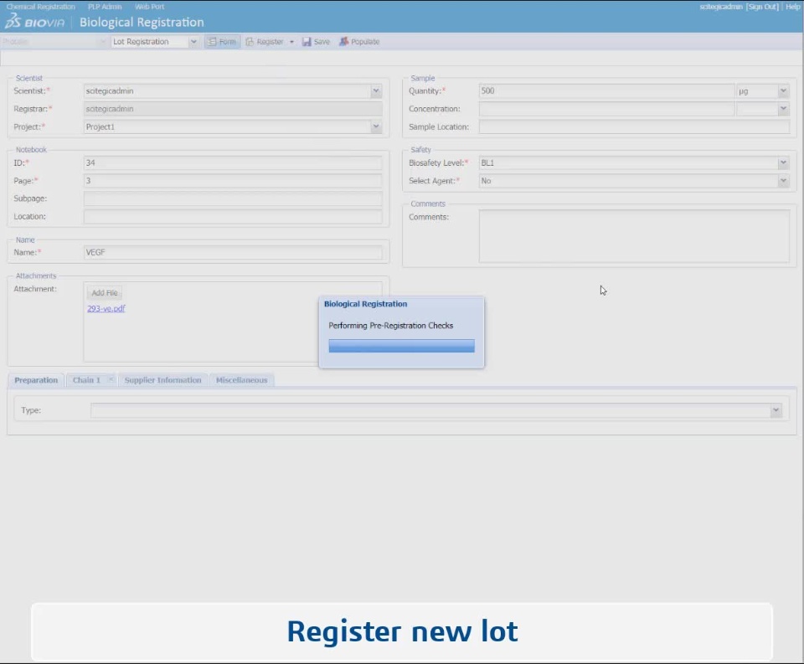Click the scitegicadmin username in header
This screenshot has width=804, height=664.
(721, 7)
